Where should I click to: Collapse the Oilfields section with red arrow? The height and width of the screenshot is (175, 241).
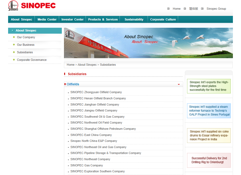pos(179,84)
